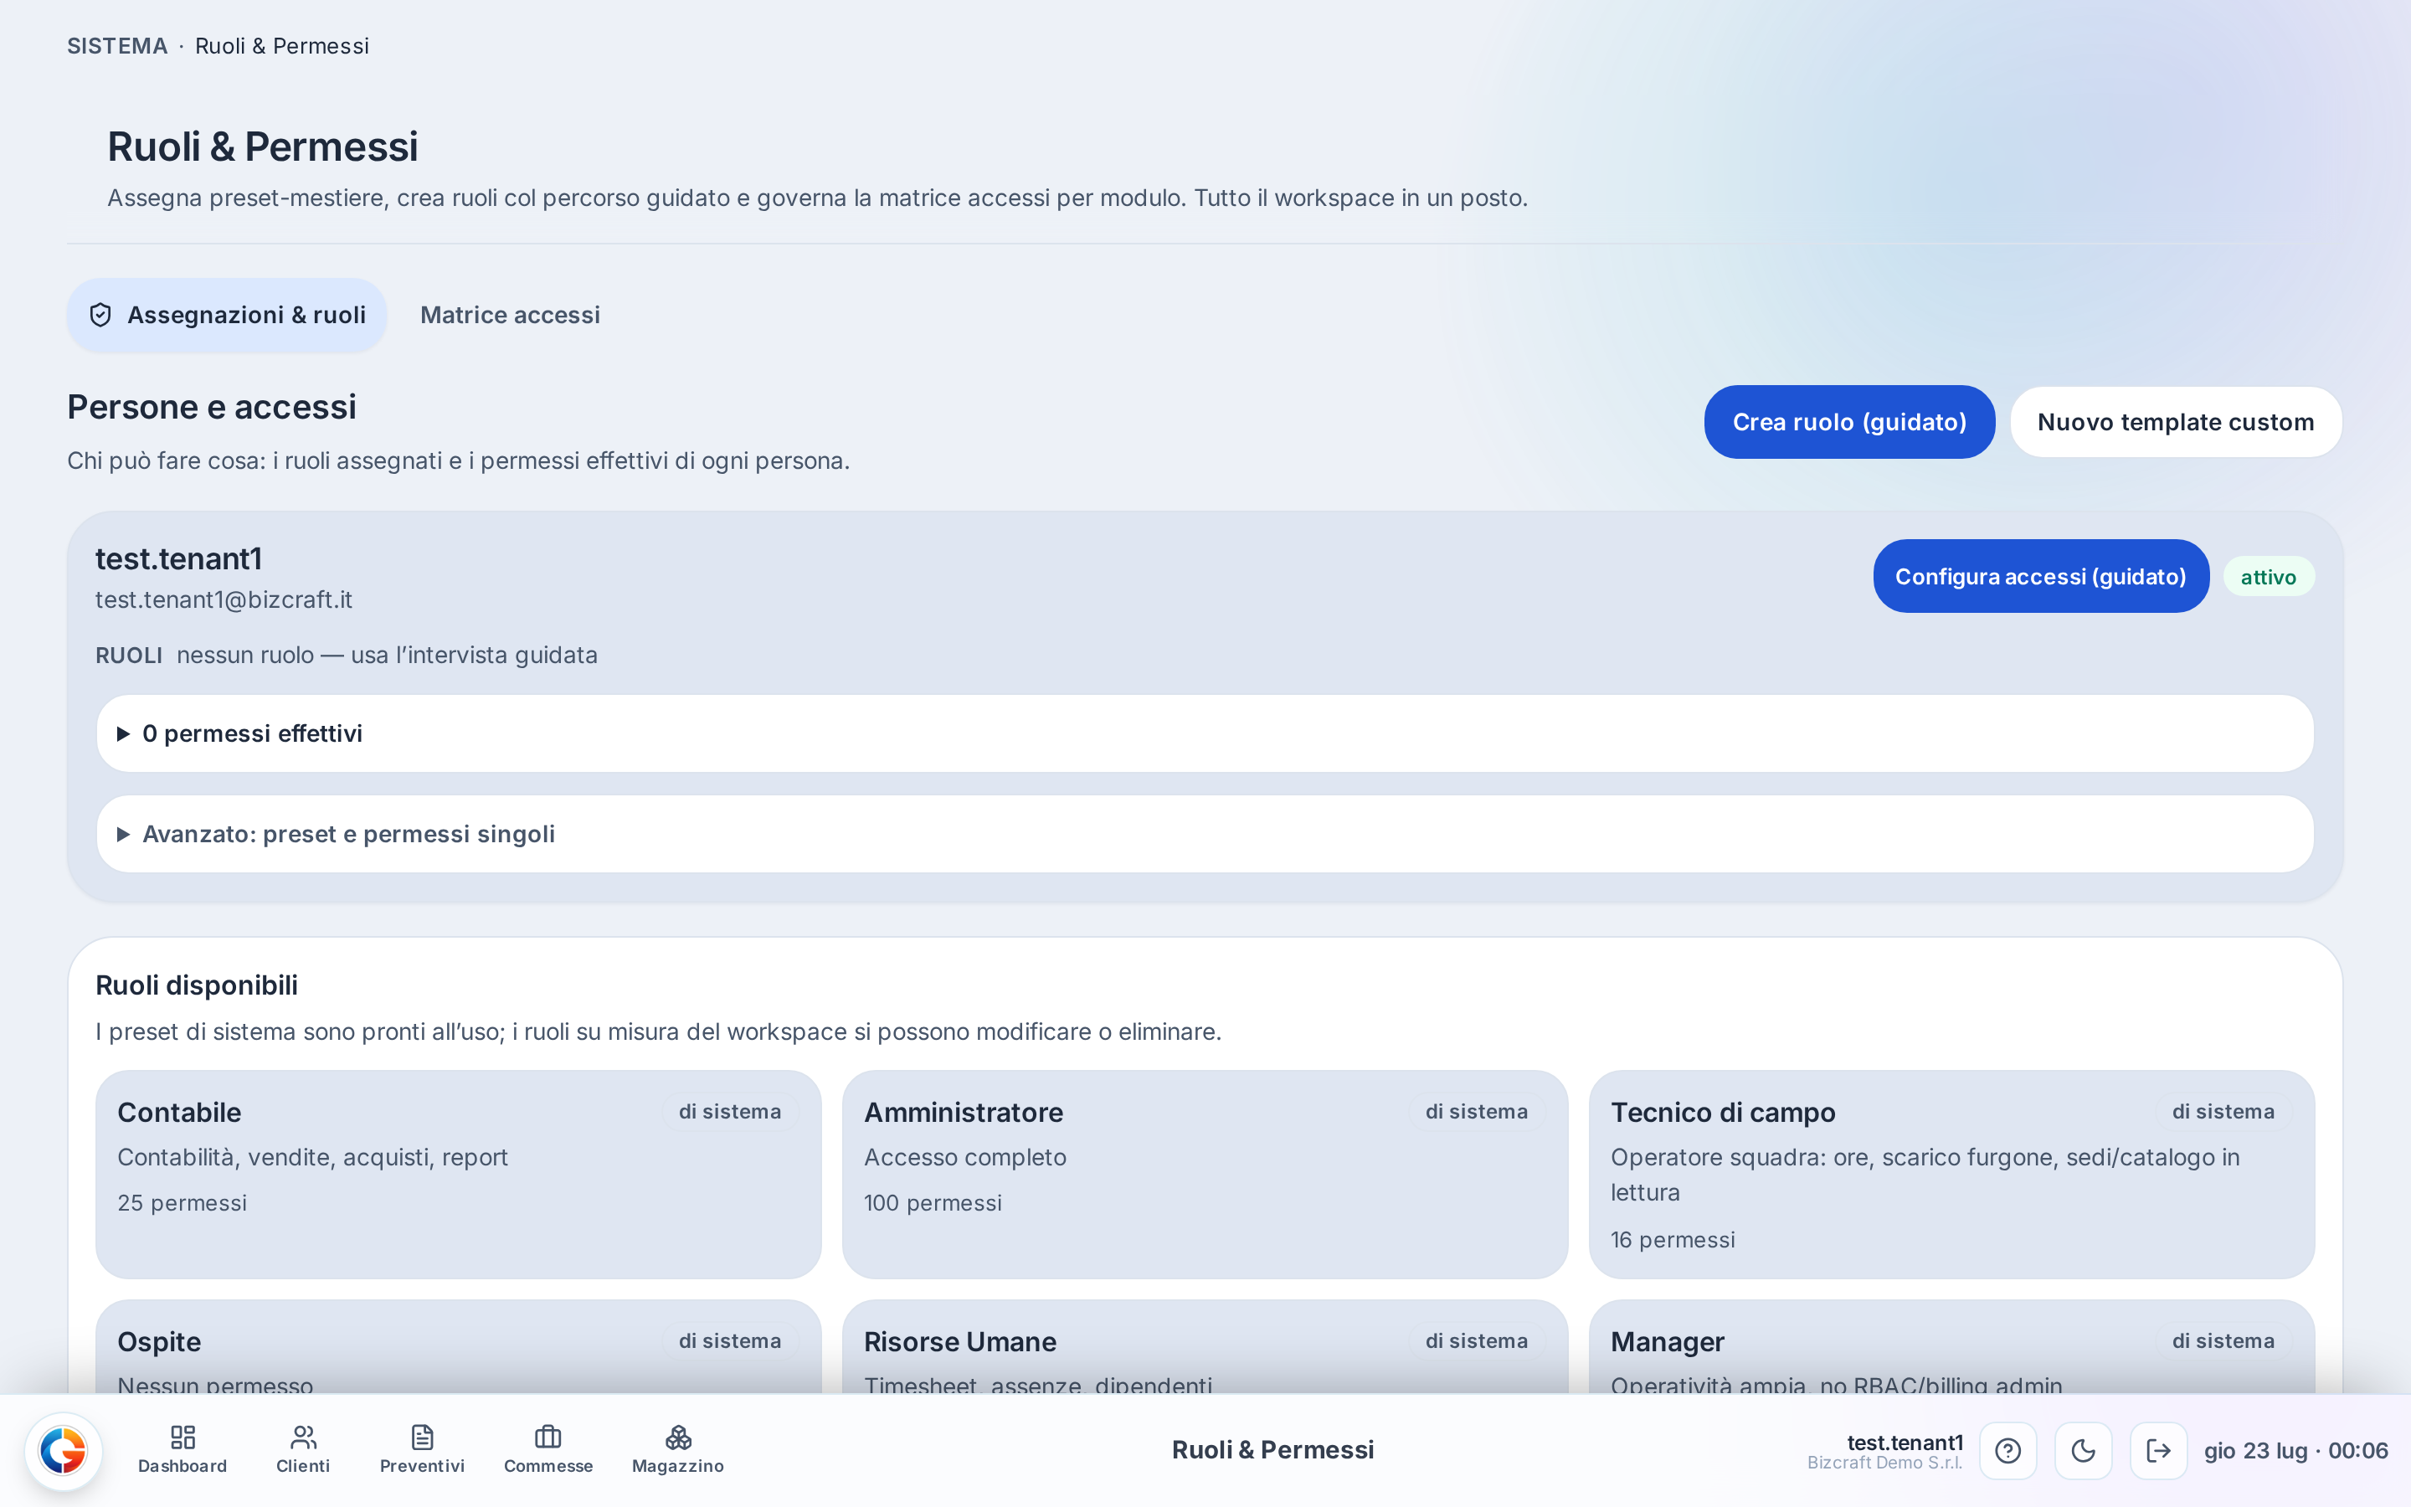This screenshot has height=1507, width=2411.
Task: Click the help question mark icon
Action: [x=2007, y=1450]
